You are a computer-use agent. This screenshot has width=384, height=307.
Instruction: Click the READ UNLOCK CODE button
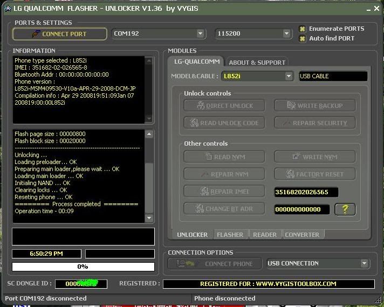click(224, 123)
